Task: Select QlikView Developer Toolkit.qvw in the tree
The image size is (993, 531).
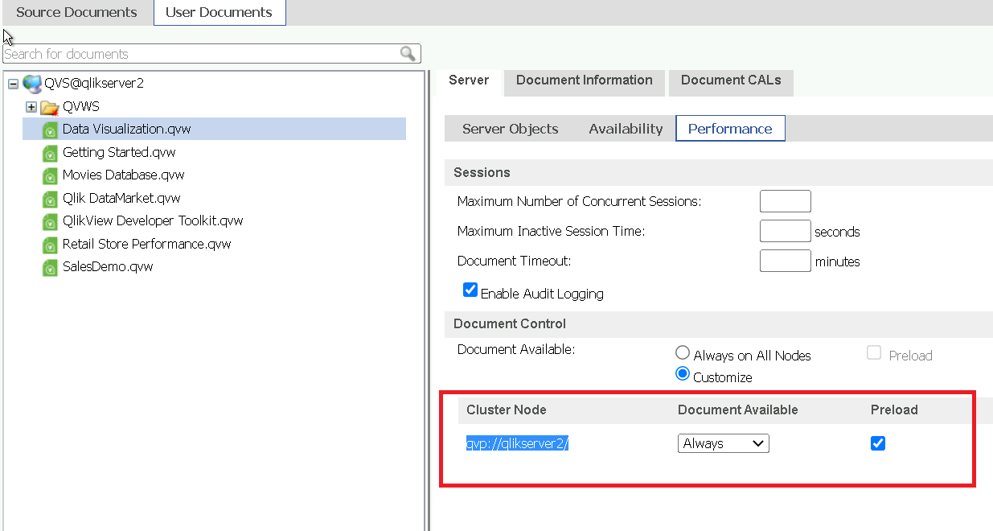Action: click(x=153, y=220)
